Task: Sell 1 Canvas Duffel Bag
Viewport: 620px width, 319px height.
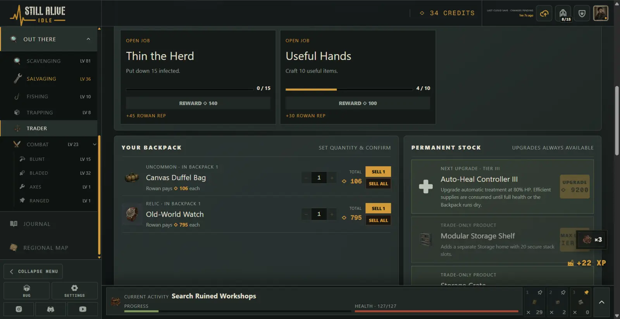Action: (x=378, y=172)
